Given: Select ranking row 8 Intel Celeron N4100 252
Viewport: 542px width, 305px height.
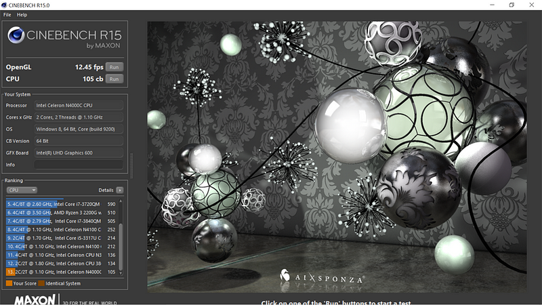Looking at the screenshot, I should pos(62,230).
